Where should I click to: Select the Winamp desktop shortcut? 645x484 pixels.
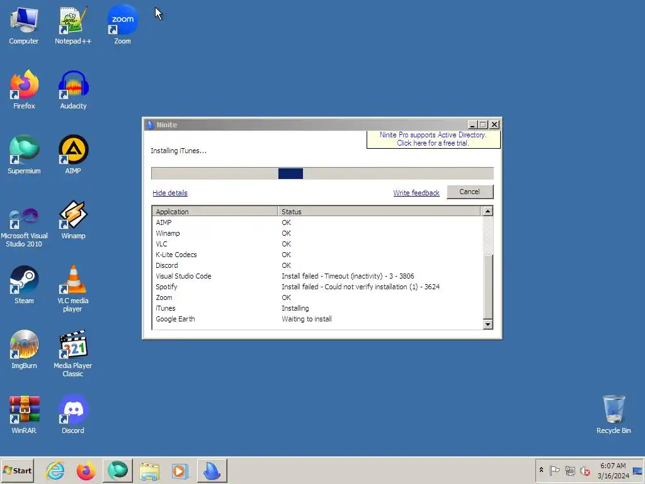coord(73,220)
